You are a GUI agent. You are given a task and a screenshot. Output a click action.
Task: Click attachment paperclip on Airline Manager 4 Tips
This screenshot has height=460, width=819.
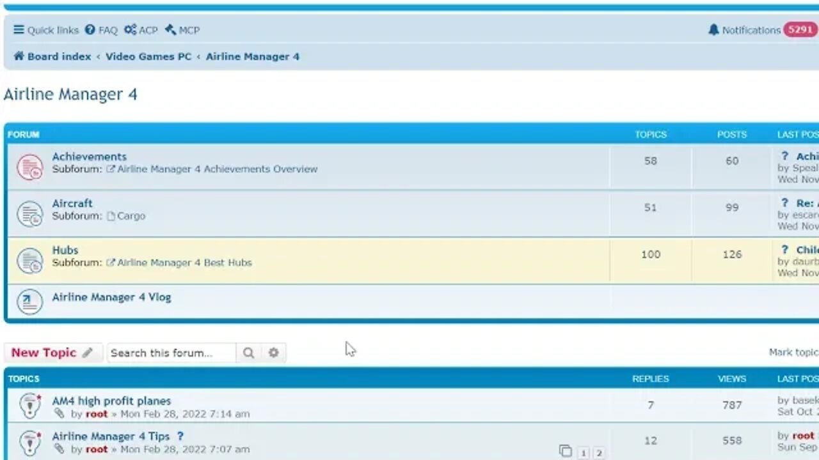coord(60,448)
